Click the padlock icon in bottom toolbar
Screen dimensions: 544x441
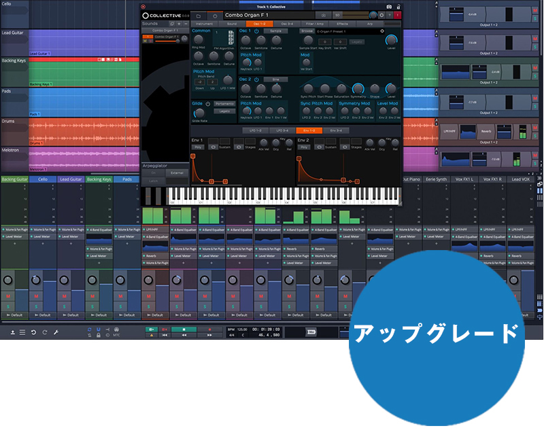(99, 335)
